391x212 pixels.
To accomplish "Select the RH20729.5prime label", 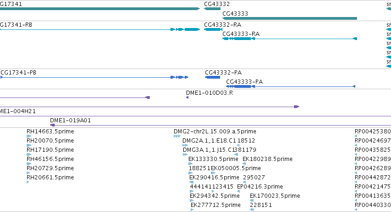I will (x=50, y=168).
